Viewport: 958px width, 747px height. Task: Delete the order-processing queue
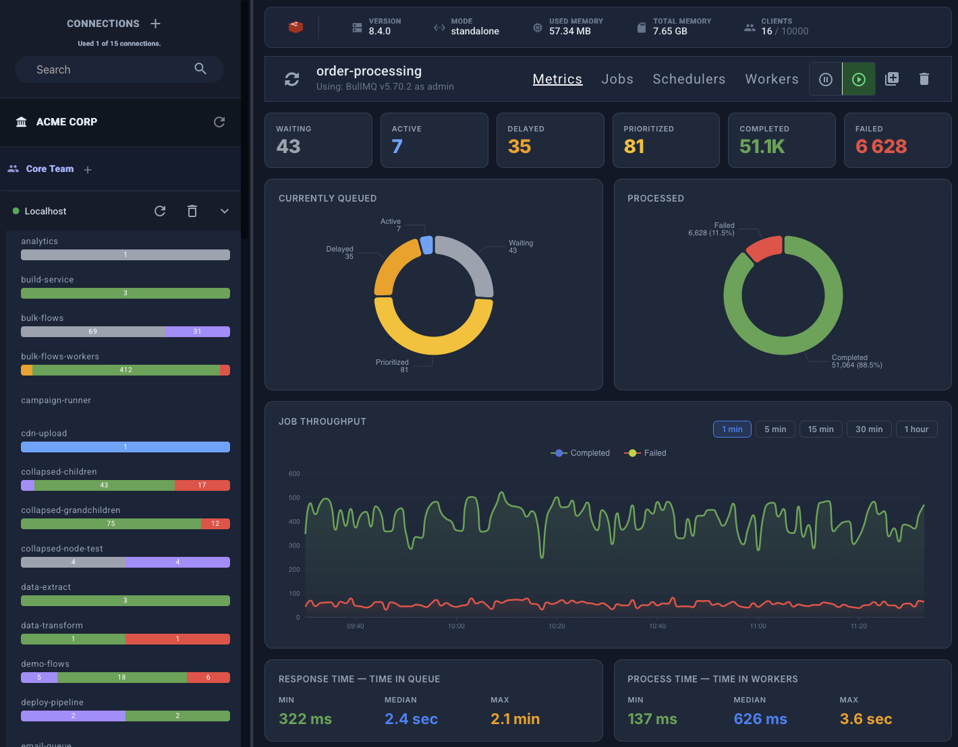[x=924, y=79]
